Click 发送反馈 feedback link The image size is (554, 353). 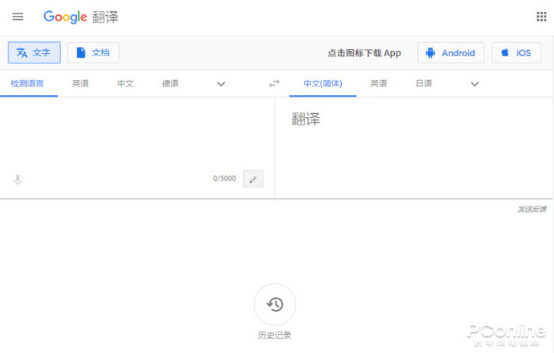[x=532, y=209]
